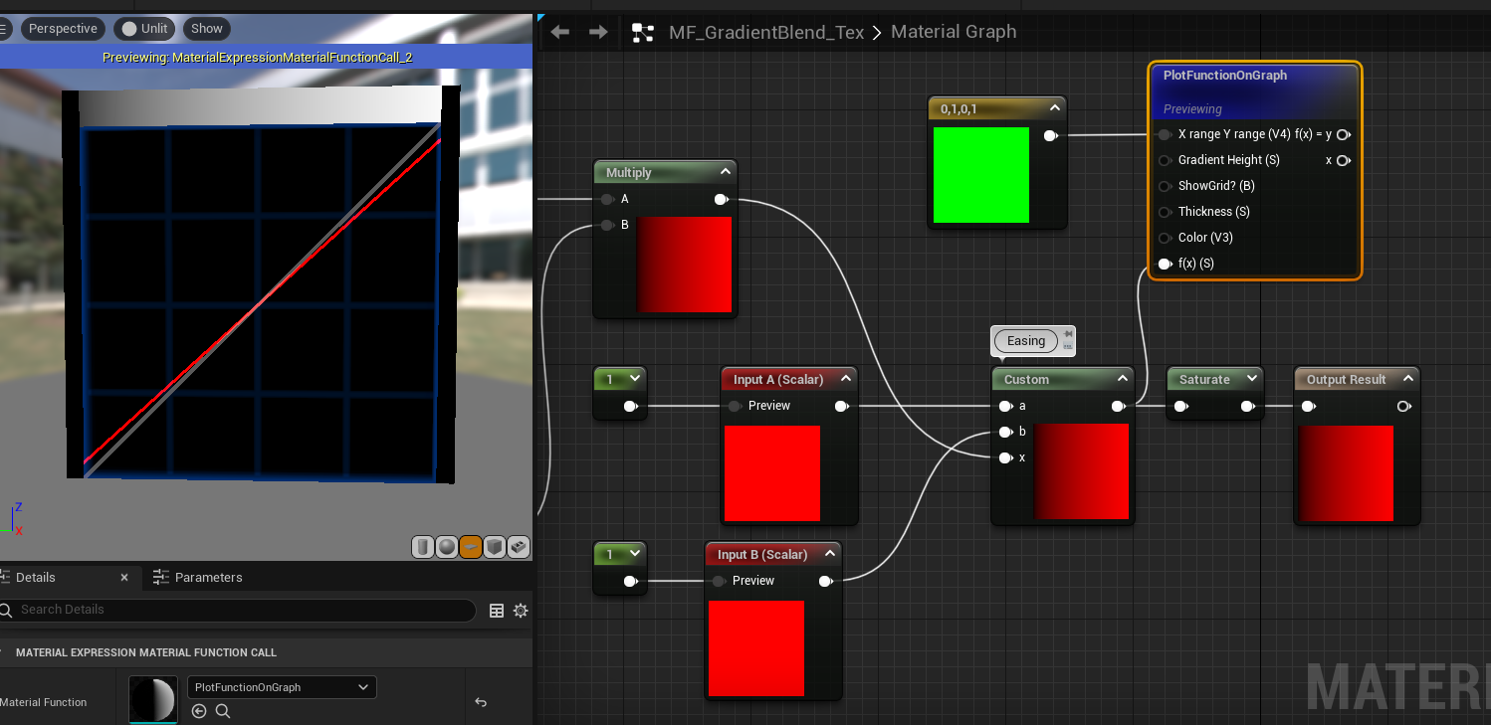Select the sphere preview mesh icon

[447, 547]
